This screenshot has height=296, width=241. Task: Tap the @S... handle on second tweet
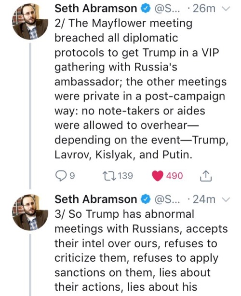168,200
